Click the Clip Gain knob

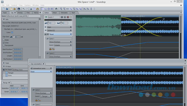[14, 37]
